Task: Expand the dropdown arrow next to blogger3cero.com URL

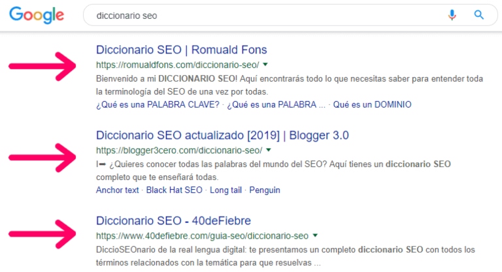Action: point(268,150)
